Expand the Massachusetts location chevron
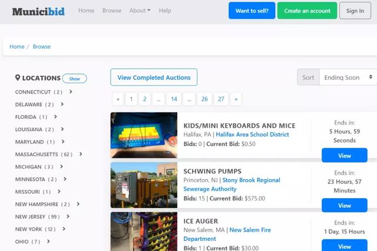 [81, 154]
